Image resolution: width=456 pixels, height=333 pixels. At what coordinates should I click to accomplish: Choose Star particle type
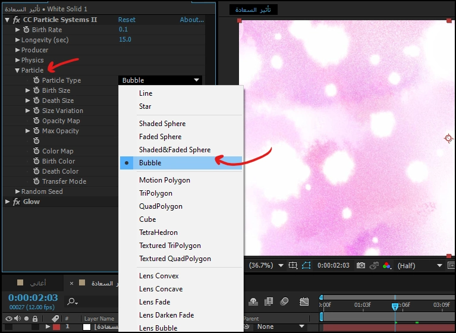(145, 106)
